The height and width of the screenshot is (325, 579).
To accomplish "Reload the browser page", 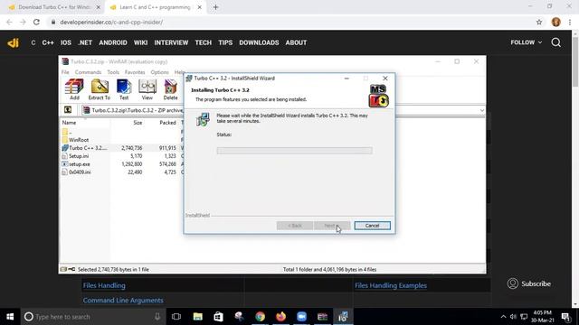I will pyautogui.click(x=36, y=22).
